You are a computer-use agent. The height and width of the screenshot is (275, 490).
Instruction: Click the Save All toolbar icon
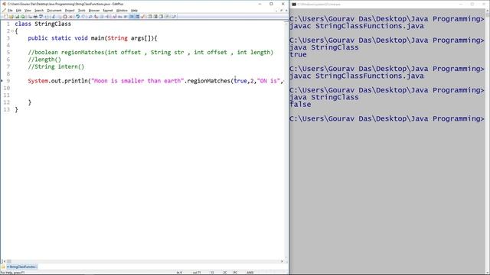23,17
